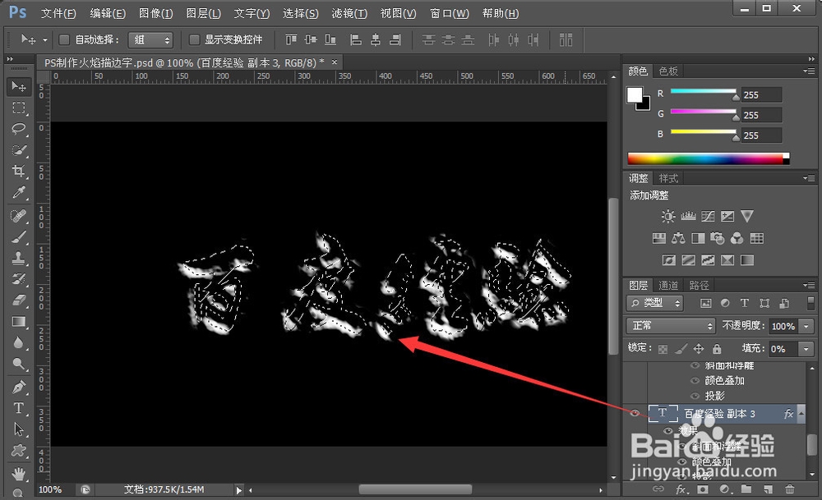Toggle layer filtering switch
This screenshot has width=822, height=500.
pyautogui.click(x=811, y=303)
